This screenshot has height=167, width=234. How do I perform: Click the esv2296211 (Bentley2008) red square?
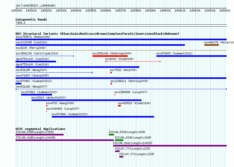point(111,84)
